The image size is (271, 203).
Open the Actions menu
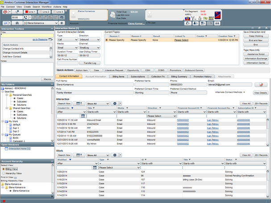tap(57, 7)
